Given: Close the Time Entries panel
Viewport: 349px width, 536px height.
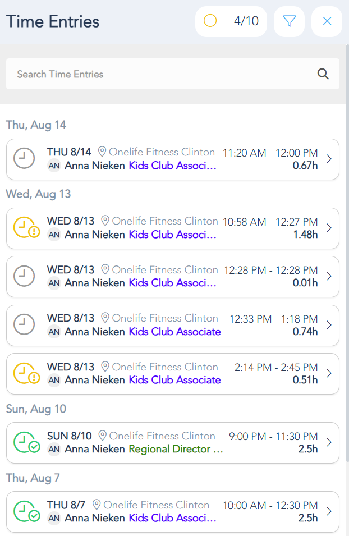Looking at the screenshot, I should [327, 21].
